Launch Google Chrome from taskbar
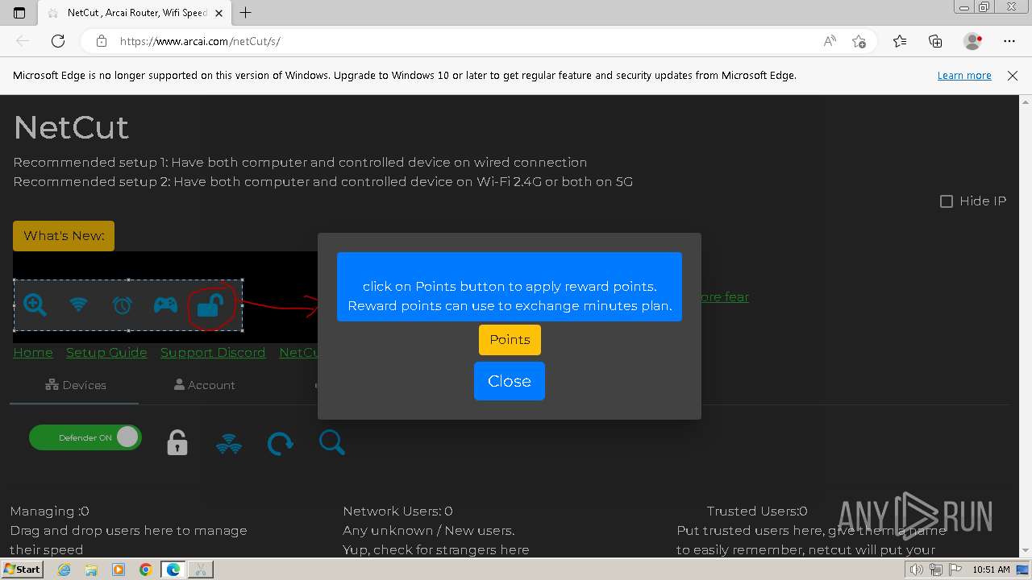1032x580 pixels. click(146, 570)
